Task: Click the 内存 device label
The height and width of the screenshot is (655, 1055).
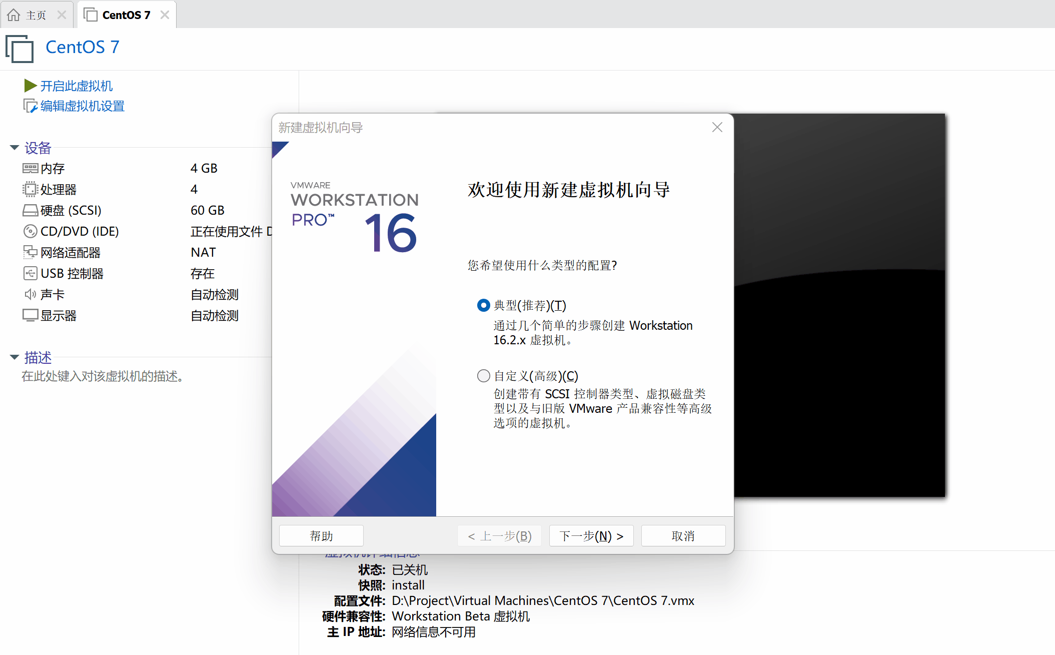Action: click(x=53, y=169)
